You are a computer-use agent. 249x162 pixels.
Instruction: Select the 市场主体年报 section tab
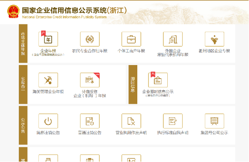(23, 43)
